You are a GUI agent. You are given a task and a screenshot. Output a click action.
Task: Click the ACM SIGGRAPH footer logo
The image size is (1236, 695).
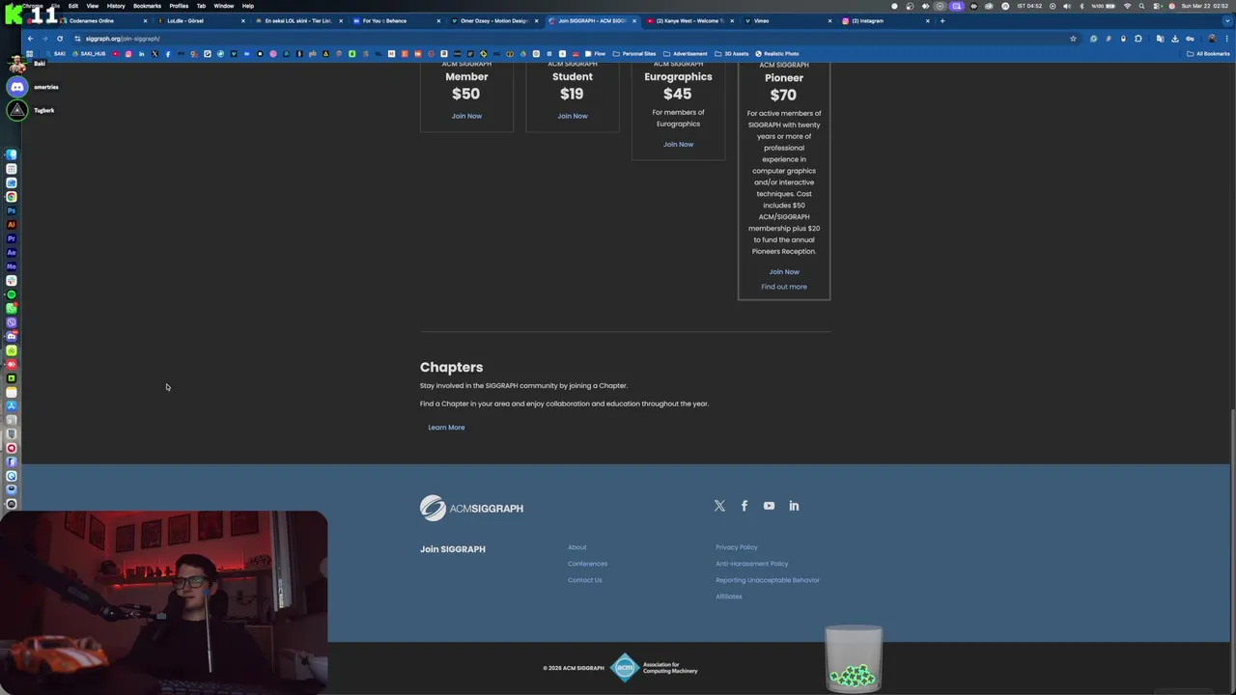(471, 508)
